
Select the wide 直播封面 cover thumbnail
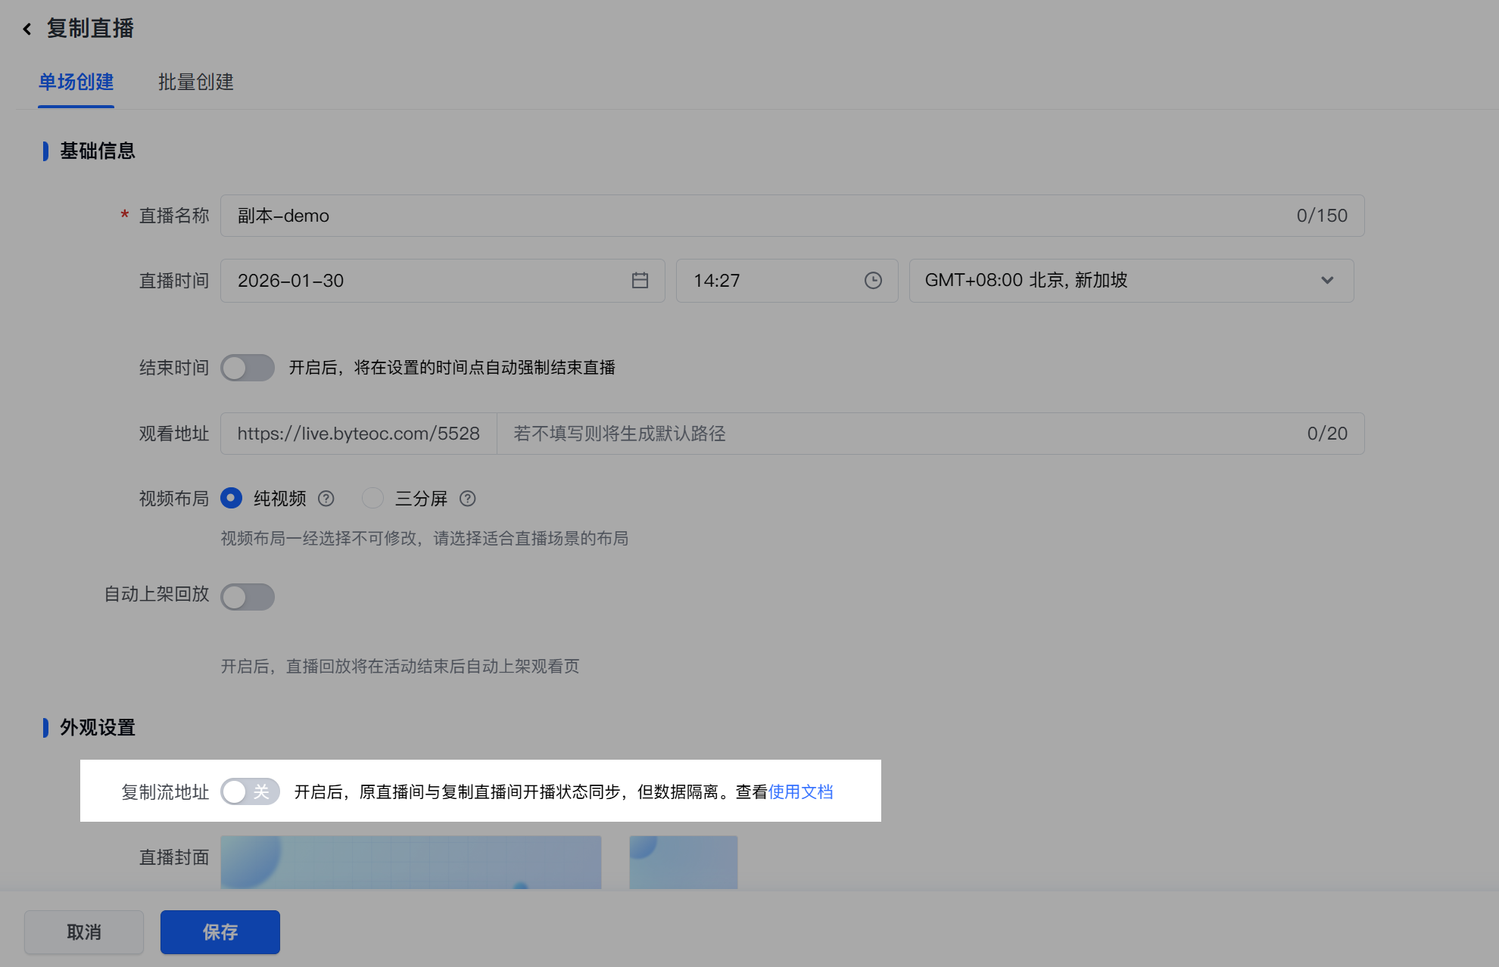point(411,862)
